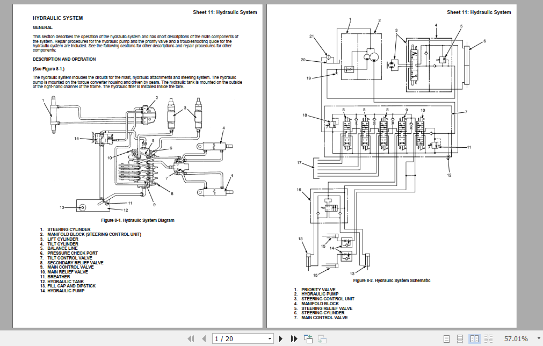
Task: Click the (See Figure 8-1.) reference
Action: pyautogui.click(x=48, y=69)
